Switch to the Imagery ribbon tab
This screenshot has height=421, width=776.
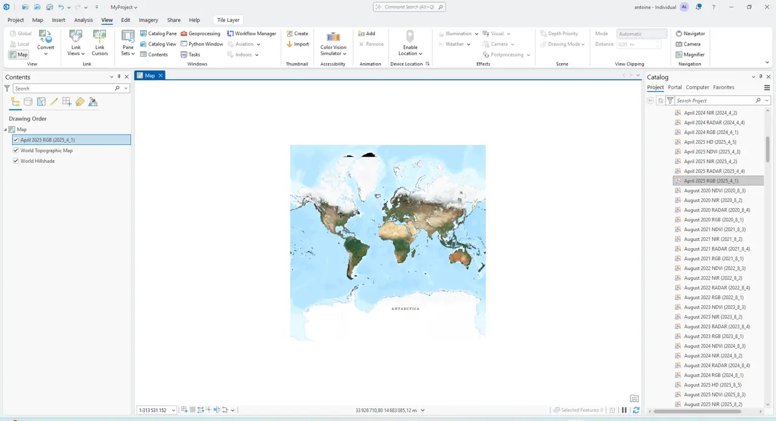tap(148, 19)
